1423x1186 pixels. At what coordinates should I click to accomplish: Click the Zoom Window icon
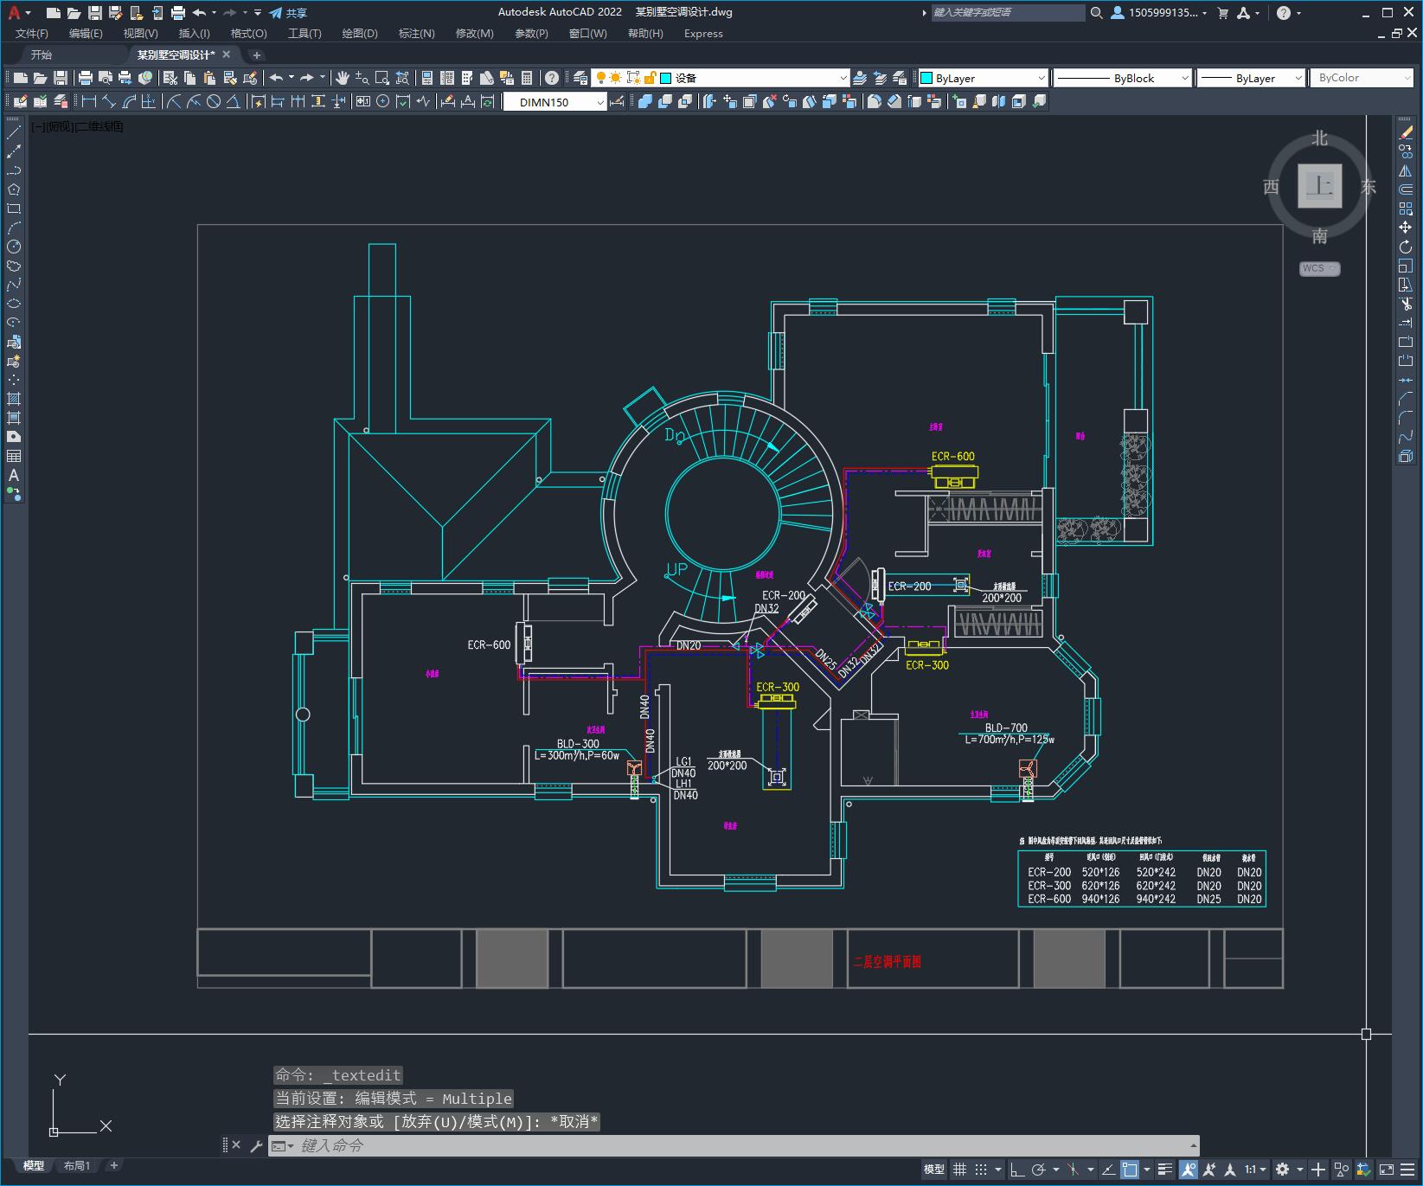382,78
